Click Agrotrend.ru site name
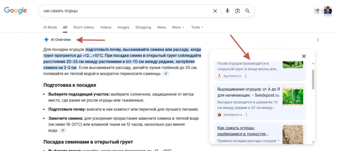 (x=232, y=76)
